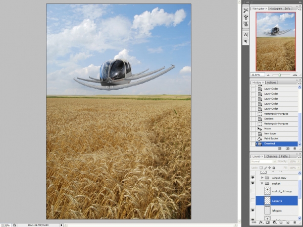Viewport: 303px width, 227px height.
Task: Click the Layer 1 thumbnail
Action: coord(268,201)
